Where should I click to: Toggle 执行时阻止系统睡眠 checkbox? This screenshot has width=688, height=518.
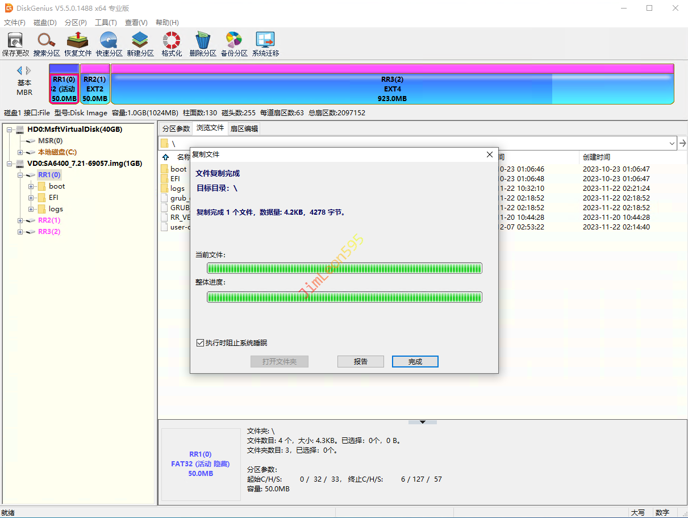coord(200,343)
